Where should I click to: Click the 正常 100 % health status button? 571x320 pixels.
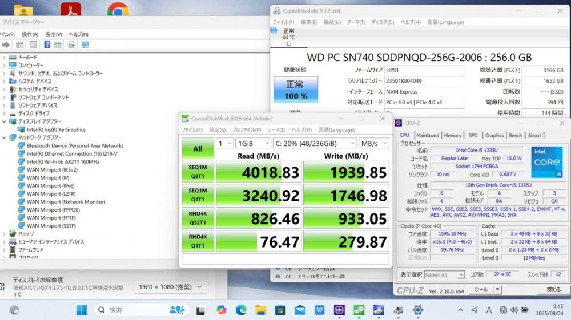(296, 90)
